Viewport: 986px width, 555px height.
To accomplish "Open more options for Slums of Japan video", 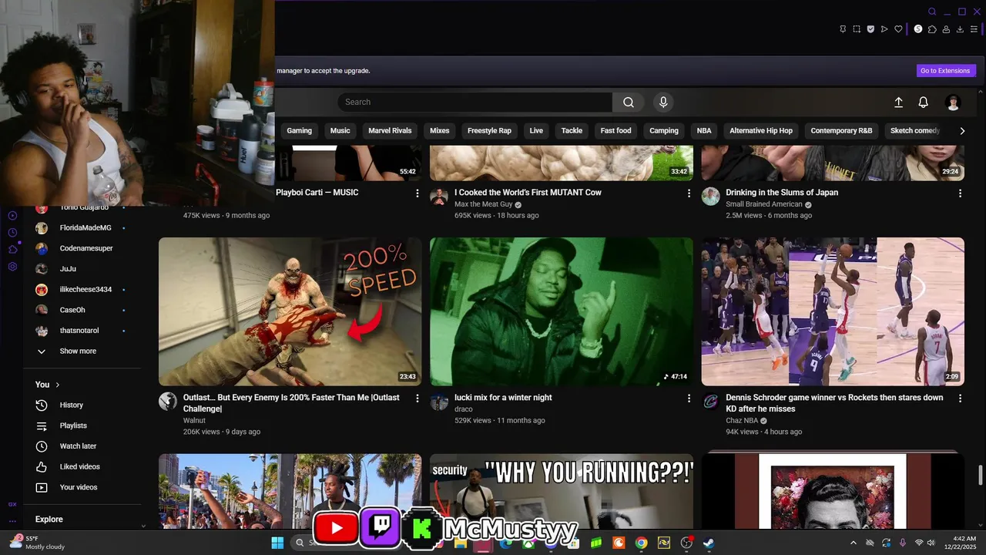I will [x=960, y=193].
